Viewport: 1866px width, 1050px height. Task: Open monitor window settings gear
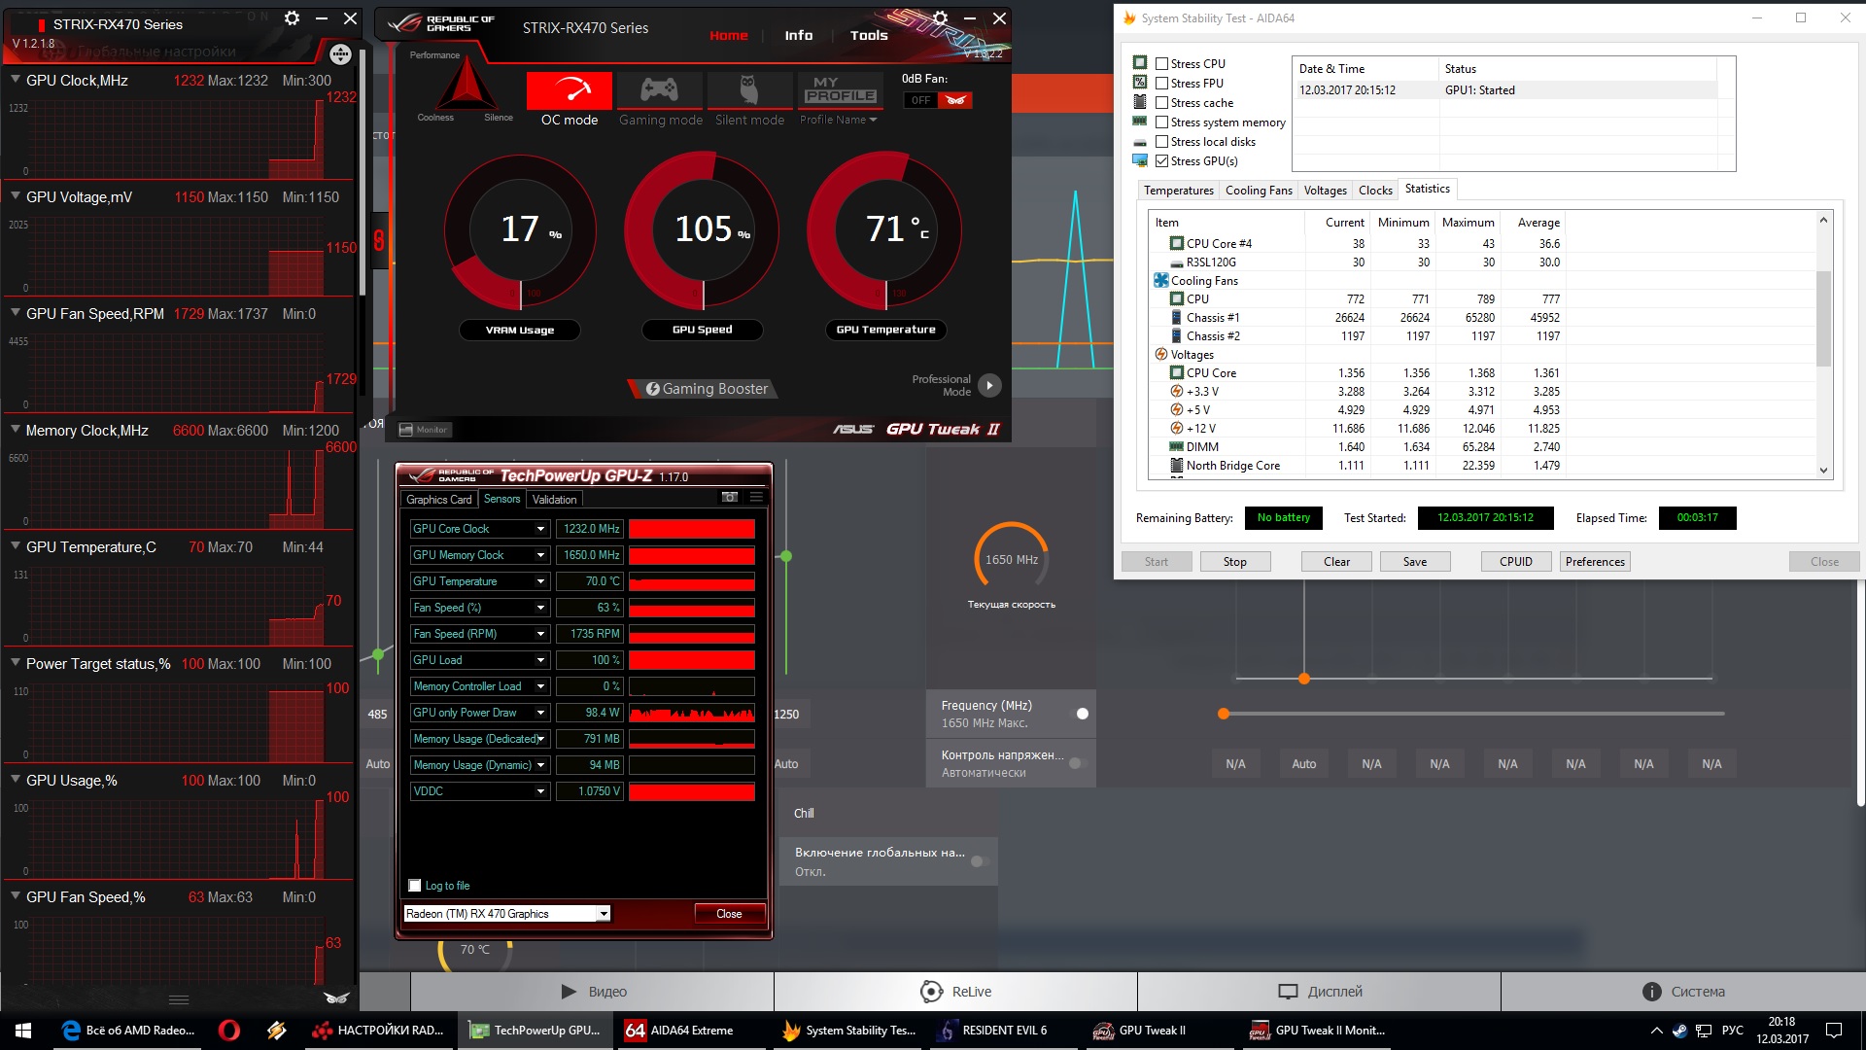(x=292, y=18)
